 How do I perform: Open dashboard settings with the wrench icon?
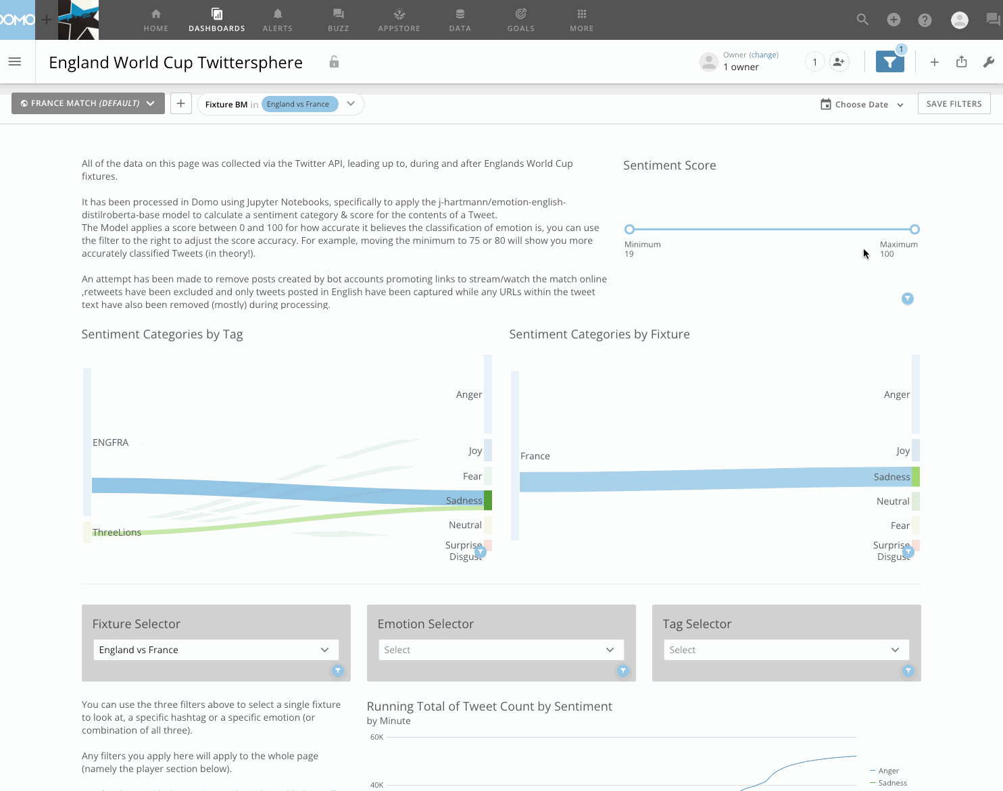point(989,62)
